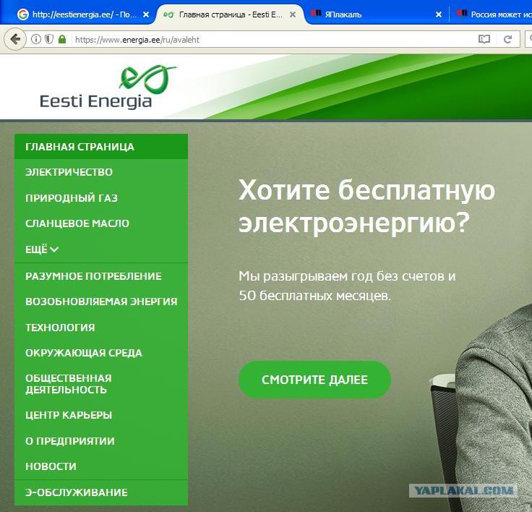Open РАЗУМНОЕ ПОТРЕБЛЕНИЕ section
The image size is (532, 512).
point(101,276)
